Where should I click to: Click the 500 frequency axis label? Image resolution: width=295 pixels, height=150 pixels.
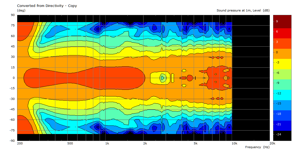70,143
